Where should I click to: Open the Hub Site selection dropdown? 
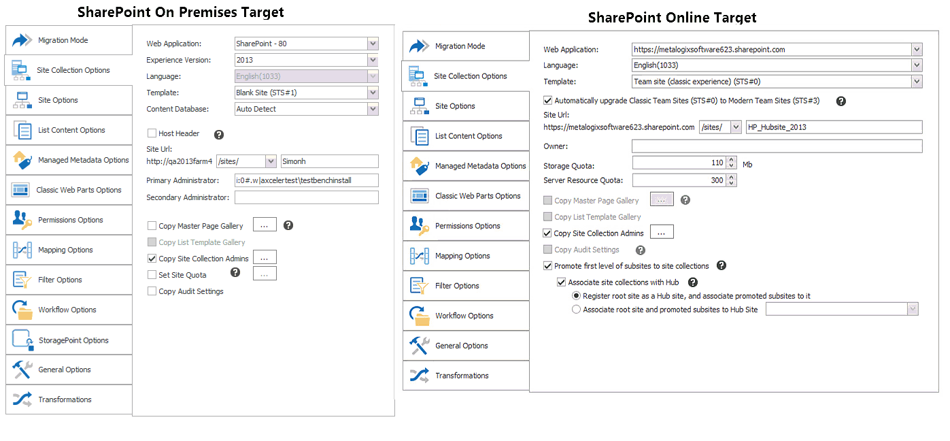click(x=913, y=310)
